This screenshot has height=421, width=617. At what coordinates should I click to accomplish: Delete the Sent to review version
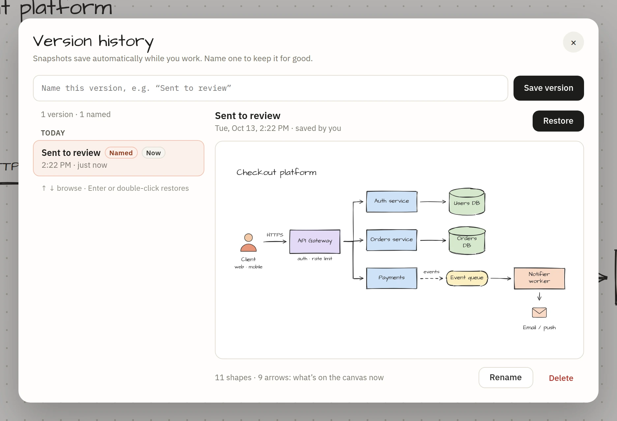pyautogui.click(x=561, y=378)
